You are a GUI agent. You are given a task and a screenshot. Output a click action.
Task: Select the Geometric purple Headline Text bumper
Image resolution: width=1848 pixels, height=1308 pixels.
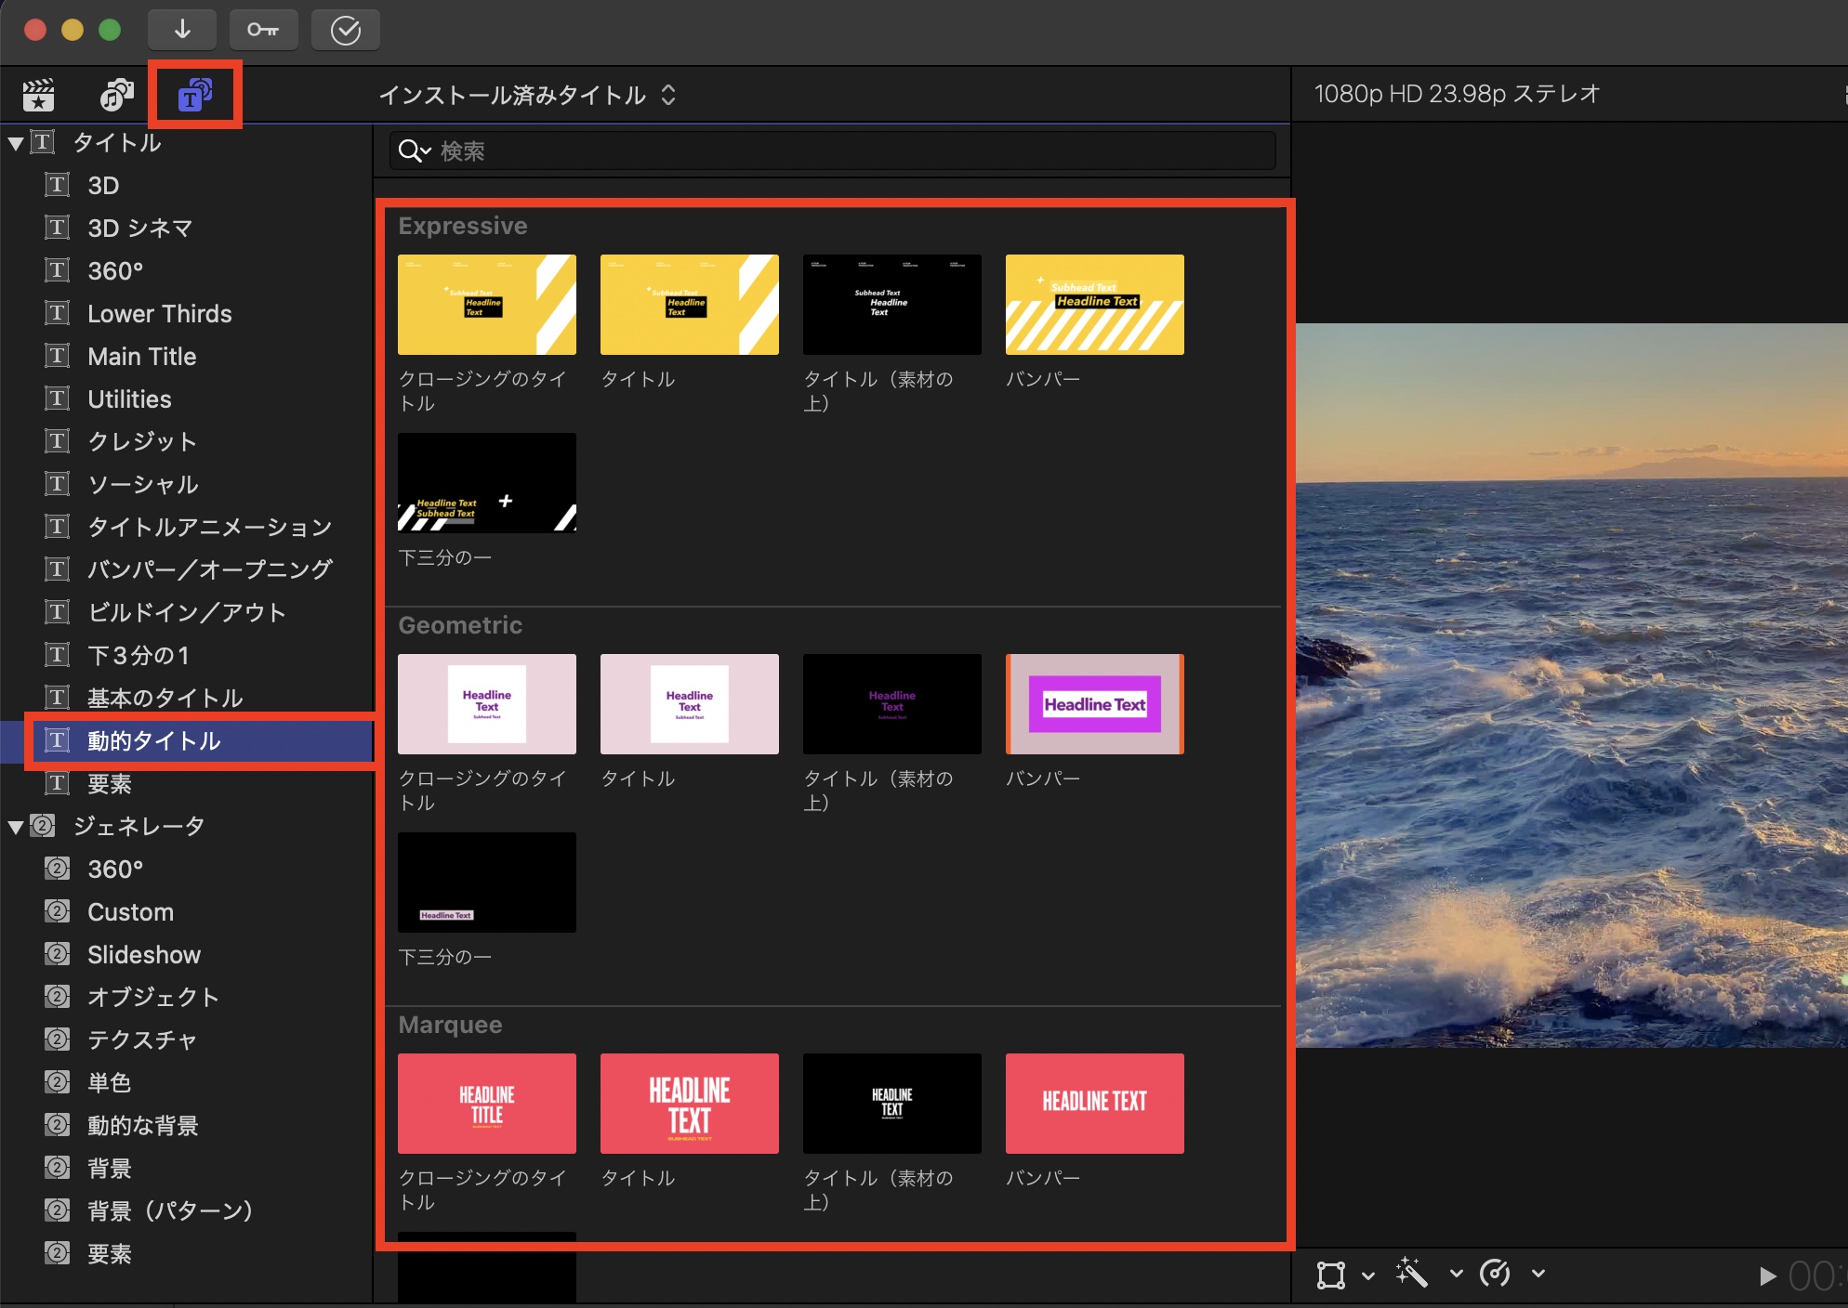point(1094,704)
